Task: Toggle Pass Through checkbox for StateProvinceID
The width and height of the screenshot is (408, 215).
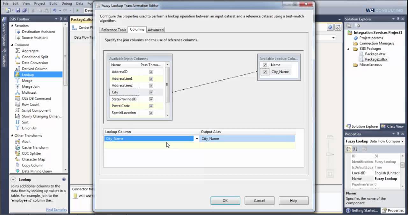Action: coord(151,99)
